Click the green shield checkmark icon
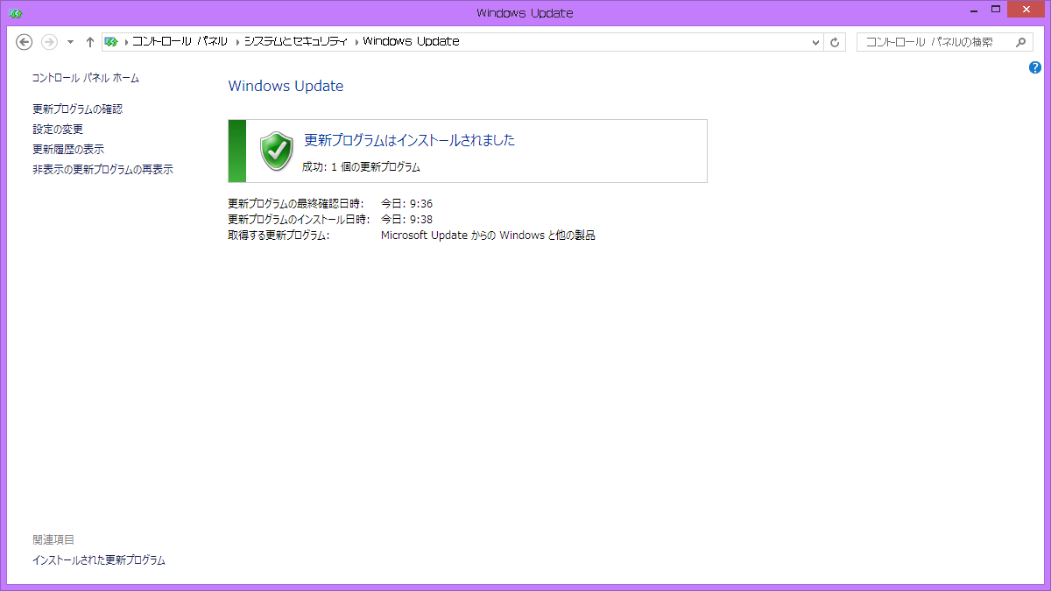Image resolution: width=1051 pixels, height=591 pixels. coord(277,151)
